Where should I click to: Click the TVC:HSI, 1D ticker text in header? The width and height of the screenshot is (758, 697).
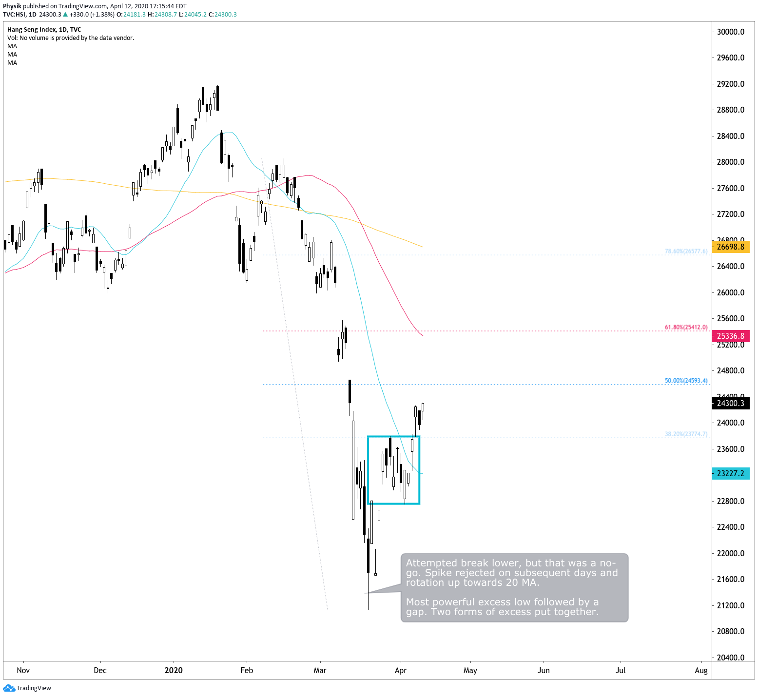click(x=20, y=15)
